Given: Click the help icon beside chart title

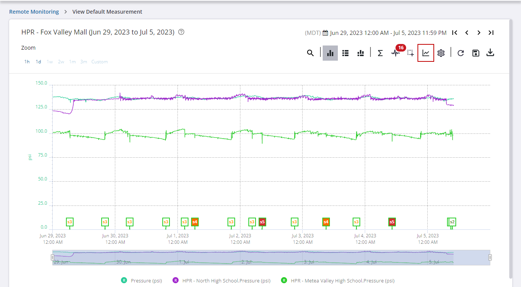Looking at the screenshot, I should tap(181, 32).
